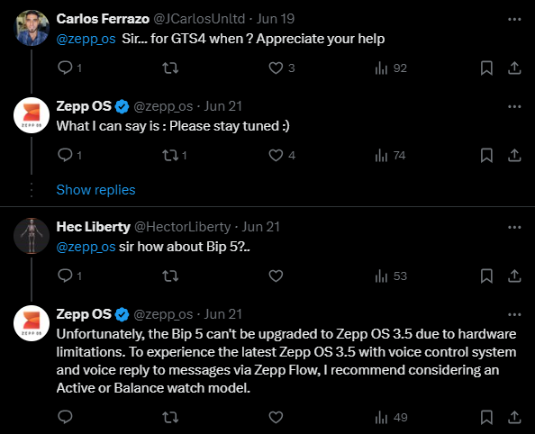
Task: Open @zepp_os mention in Hec Liberty's tweet
Action: (86, 247)
